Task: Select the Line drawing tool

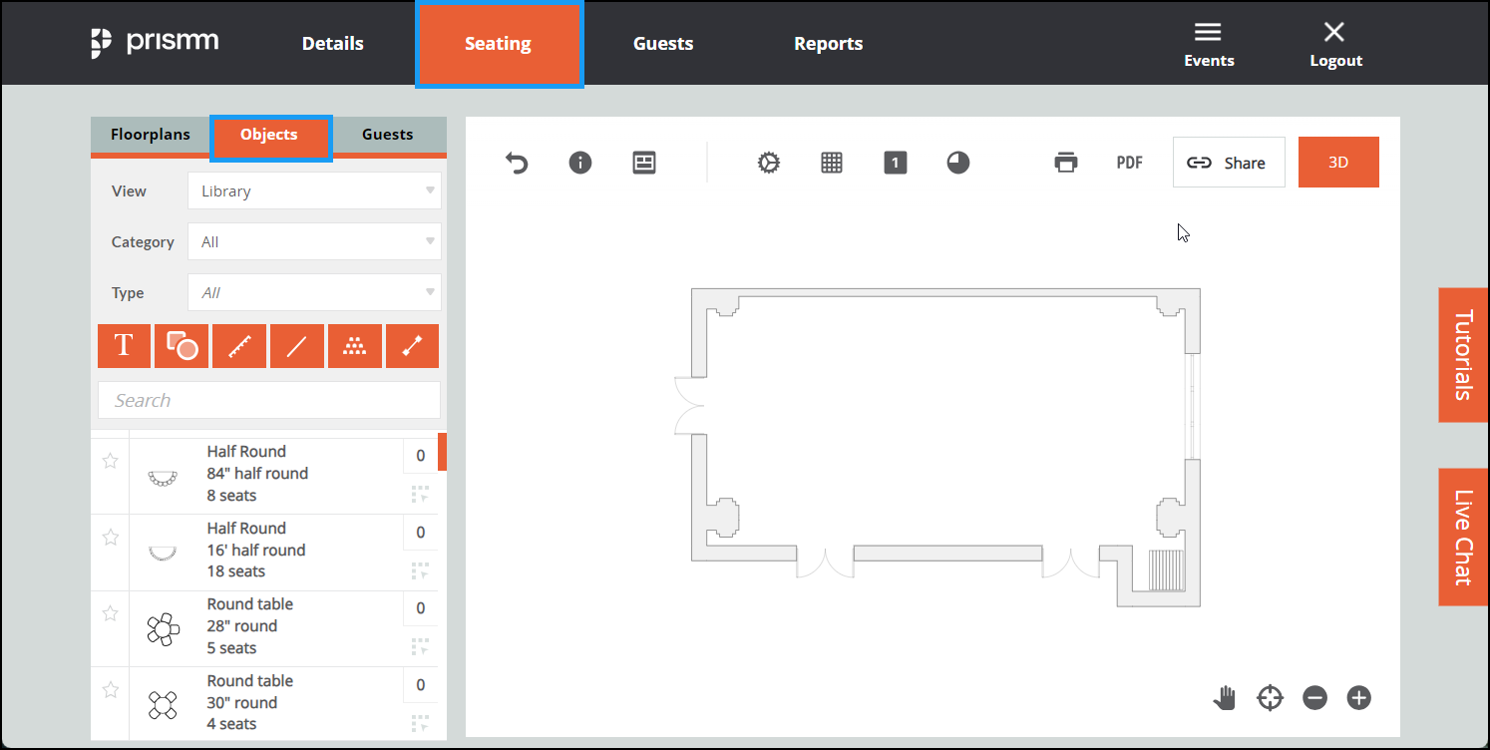Action: click(x=296, y=346)
